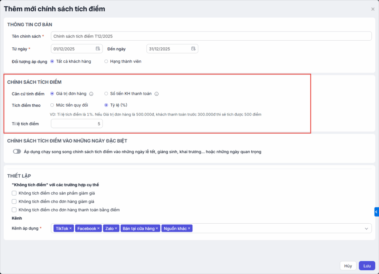The height and width of the screenshot is (274, 379).
Task: Click the Lưu button
Action: pos(367,266)
